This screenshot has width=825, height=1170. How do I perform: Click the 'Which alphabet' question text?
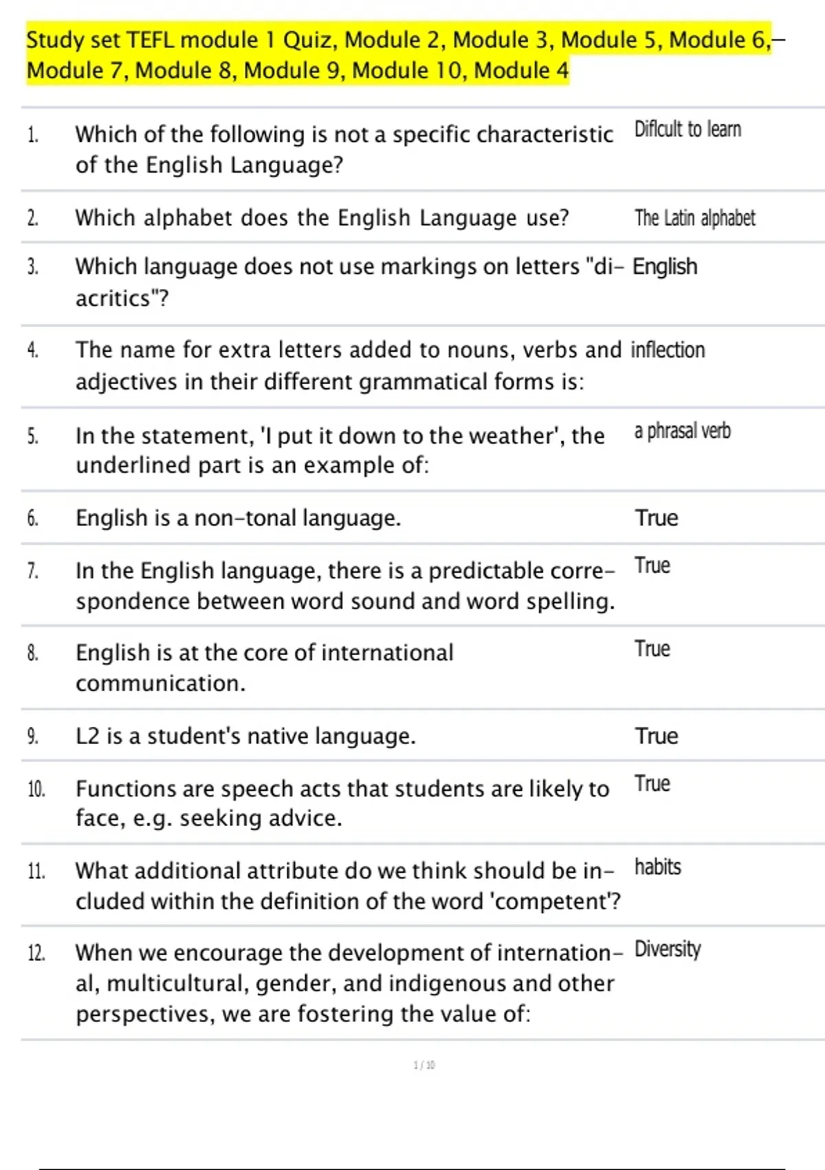[x=322, y=218]
